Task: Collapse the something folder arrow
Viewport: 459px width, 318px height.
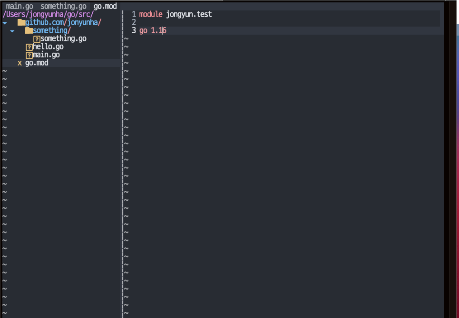Action: pyautogui.click(x=12, y=31)
